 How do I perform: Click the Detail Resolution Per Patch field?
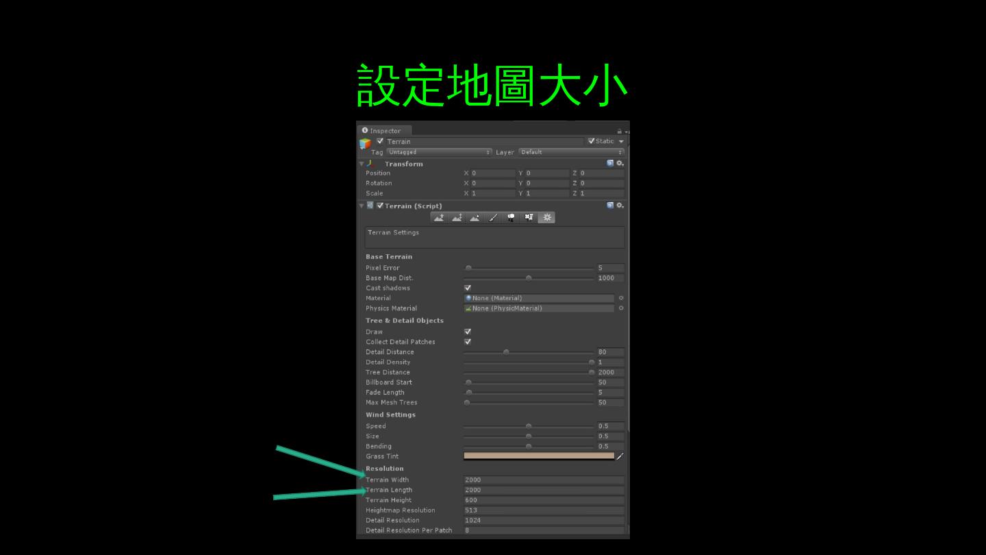(544, 530)
